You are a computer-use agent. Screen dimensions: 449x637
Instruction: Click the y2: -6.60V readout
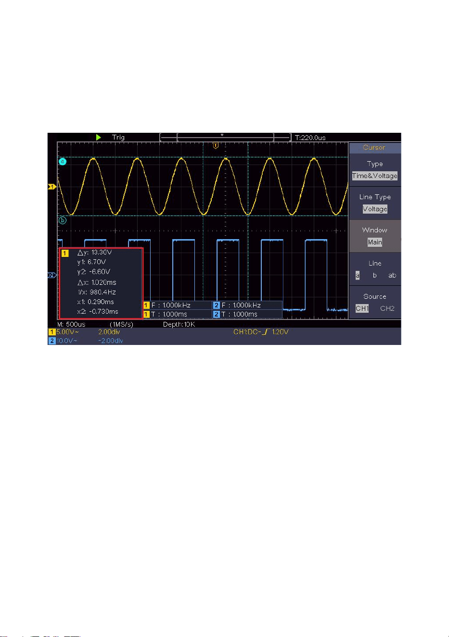click(93, 272)
